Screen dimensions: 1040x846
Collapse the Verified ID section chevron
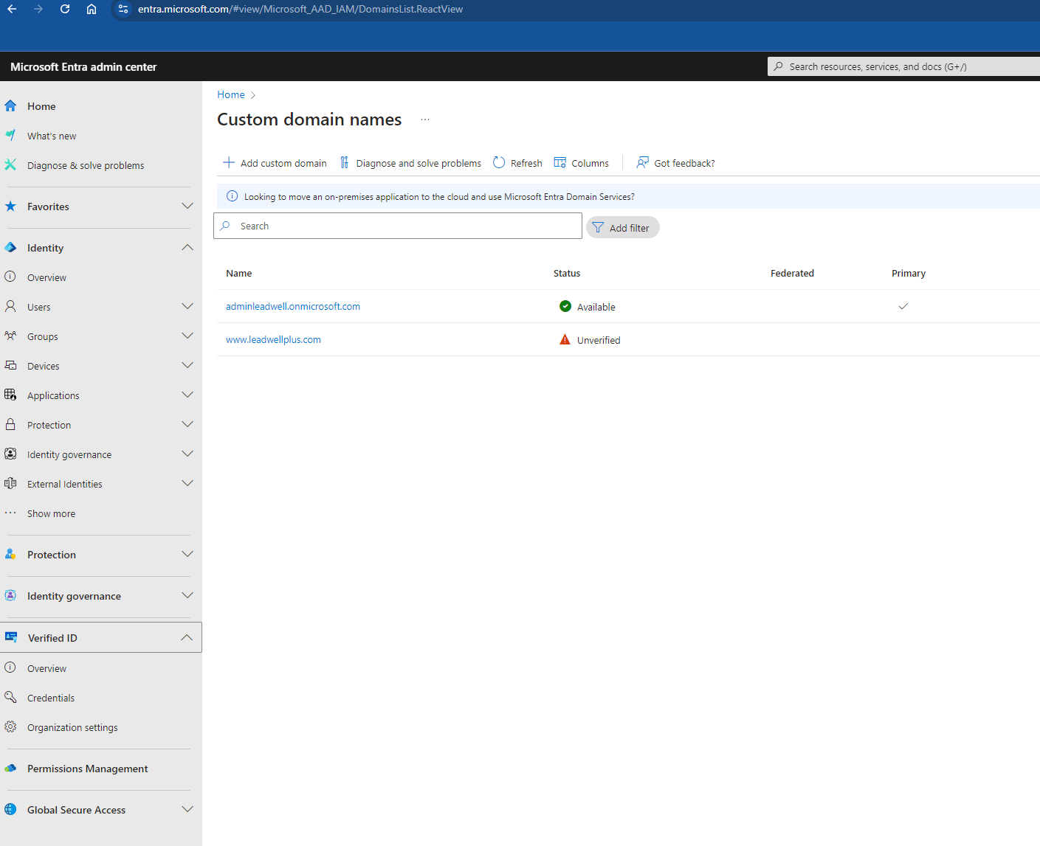187,637
